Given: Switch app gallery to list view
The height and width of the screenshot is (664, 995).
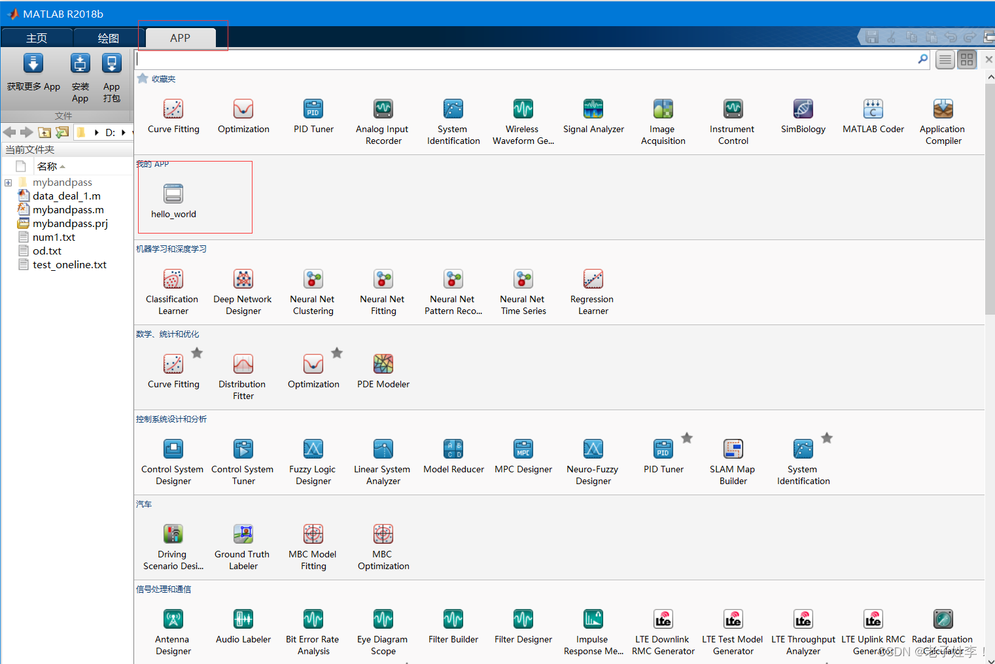Looking at the screenshot, I should (945, 60).
